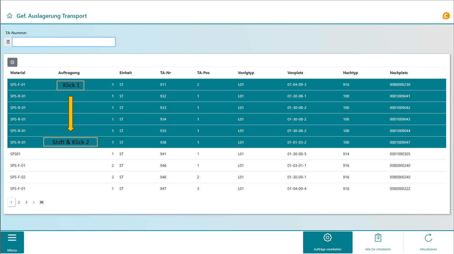Click the home icon beside page title

tap(9, 16)
